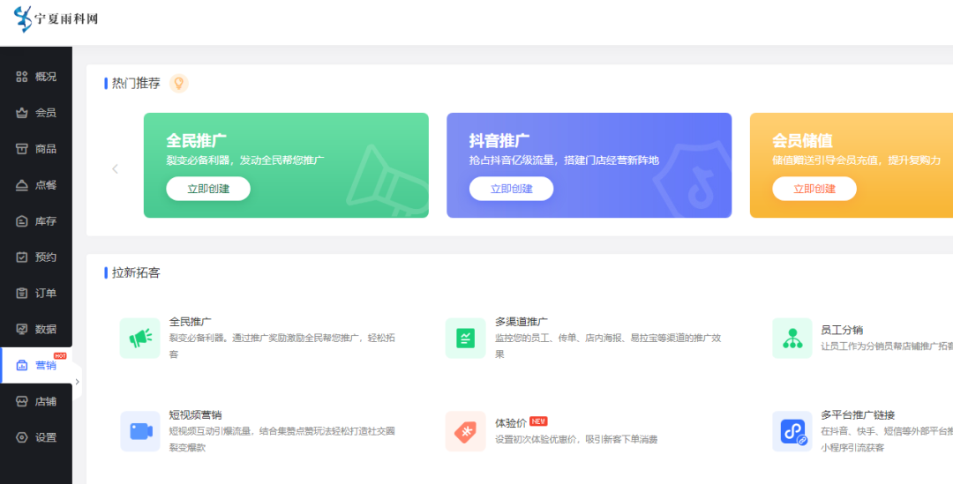Screen dimensions: 953x484
Task: Open the 概况 overview sidebar icon
Action: point(22,77)
